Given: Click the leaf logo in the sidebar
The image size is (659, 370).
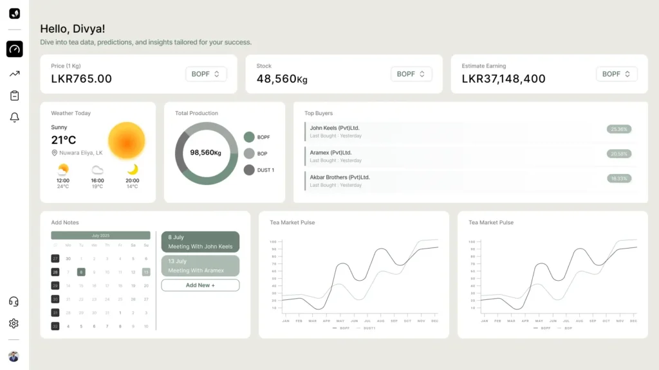Looking at the screenshot, I should point(14,13).
